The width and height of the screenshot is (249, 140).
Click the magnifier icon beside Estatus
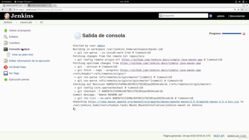pyautogui.click(x=5, y=37)
